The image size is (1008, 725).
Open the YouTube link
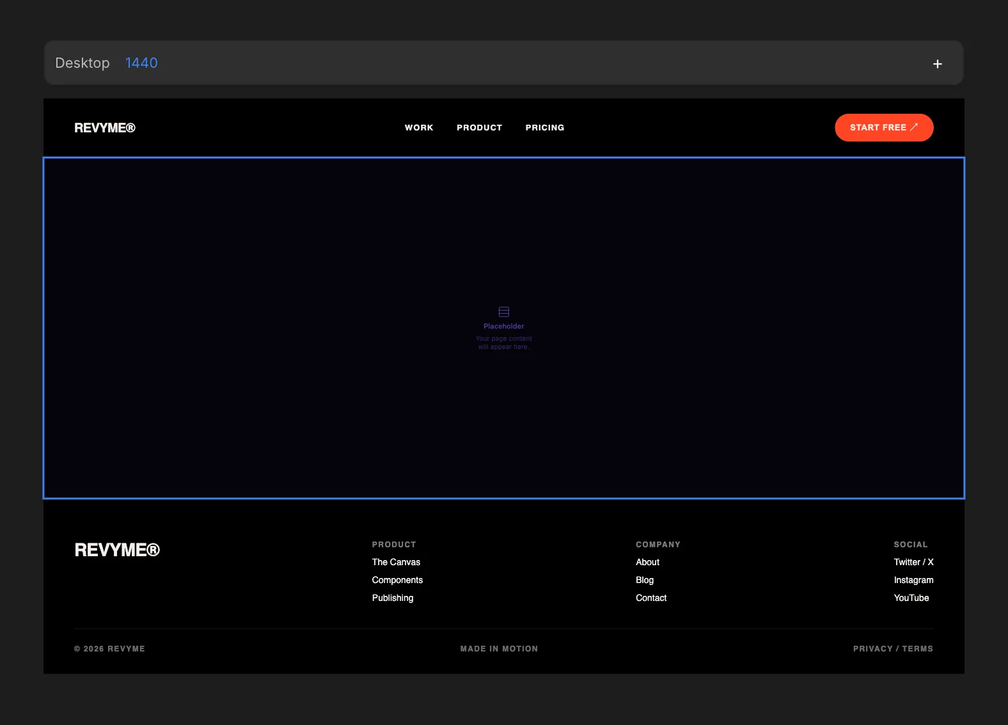pyautogui.click(x=911, y=598)
